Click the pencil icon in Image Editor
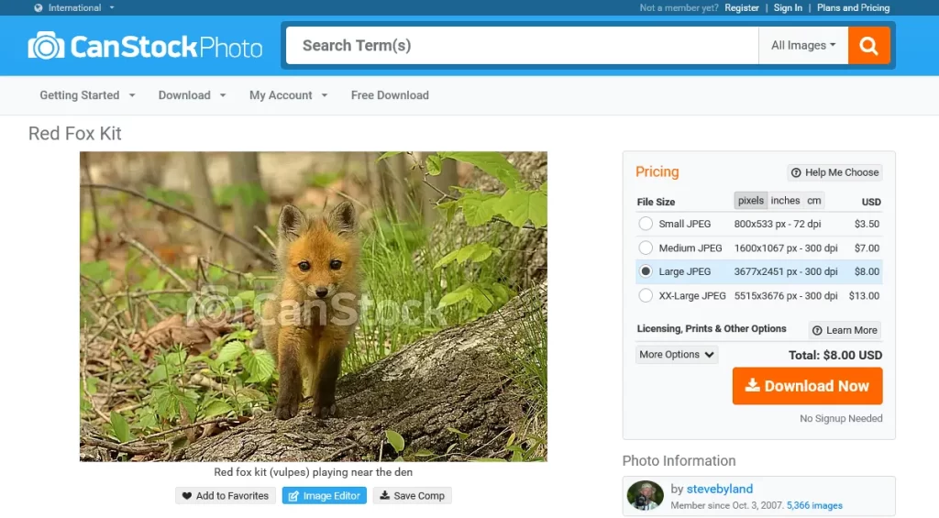The width and height of the screenshot is (939, 518). 293,496
